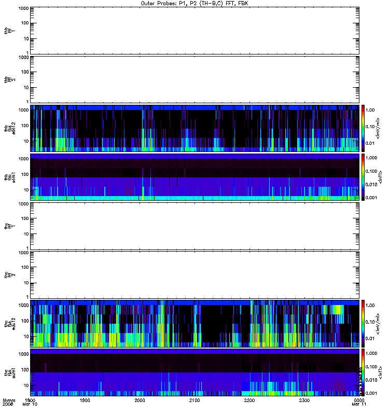389x415 pixels.
Task: Click the '2100' time axis label
Action: 195,400
